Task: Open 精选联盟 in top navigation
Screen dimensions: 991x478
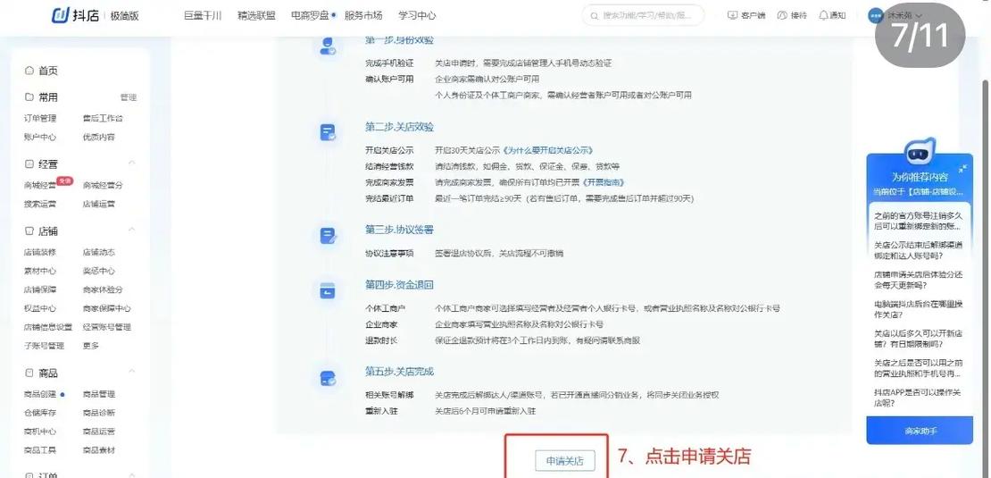Action: pos(256,16)
